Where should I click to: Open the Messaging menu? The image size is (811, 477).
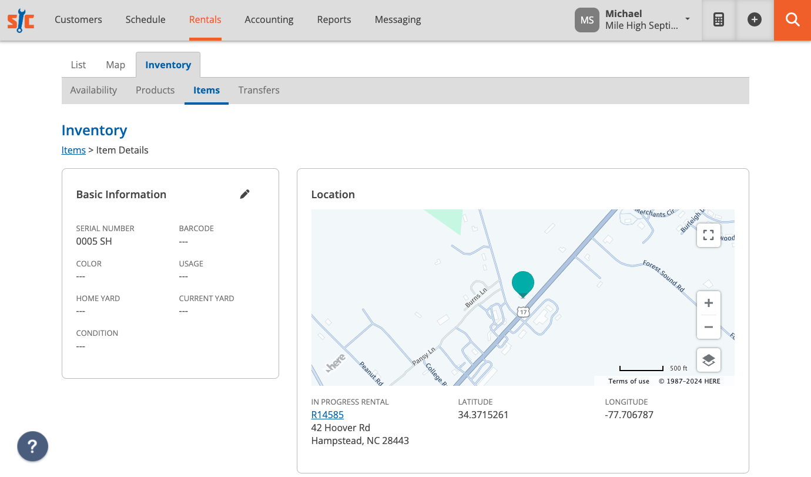[398, 19]
